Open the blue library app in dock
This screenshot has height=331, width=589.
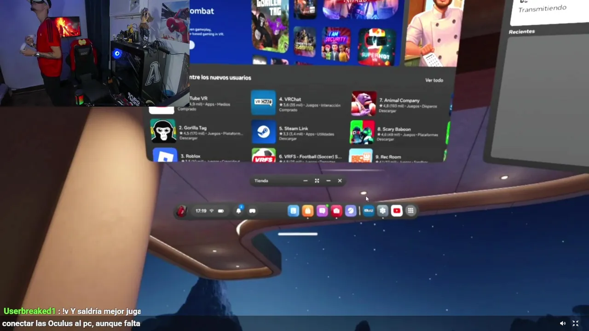[x=294, y=211]
